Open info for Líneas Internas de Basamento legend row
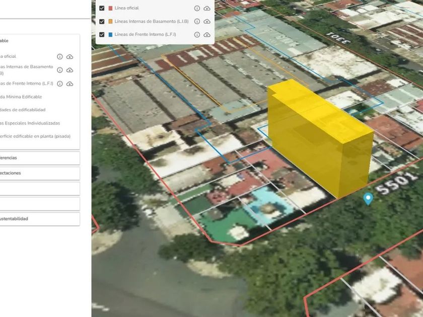The height and width of the screenshot is (317, 423). pos(197,21)
